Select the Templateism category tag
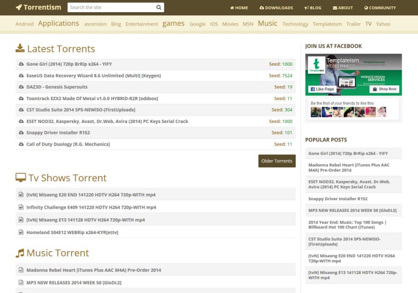The image size is (418, 293). (x=327, y=24)
